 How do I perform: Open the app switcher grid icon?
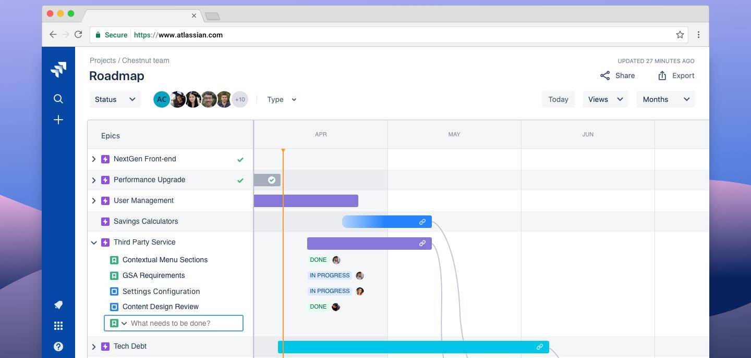point(58,326)
